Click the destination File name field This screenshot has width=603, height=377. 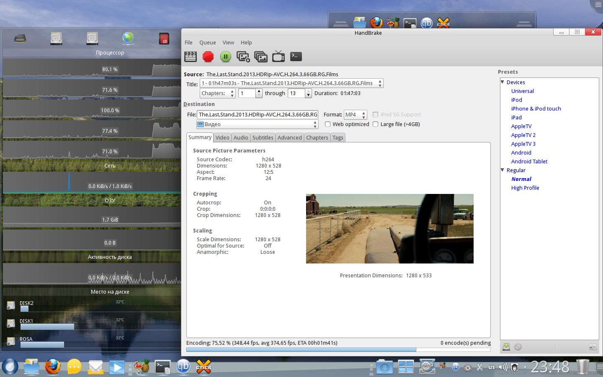(258, 115)
